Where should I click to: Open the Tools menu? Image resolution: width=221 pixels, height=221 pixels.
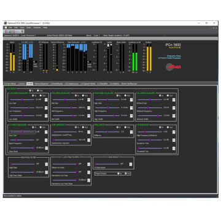pos(29,28)
